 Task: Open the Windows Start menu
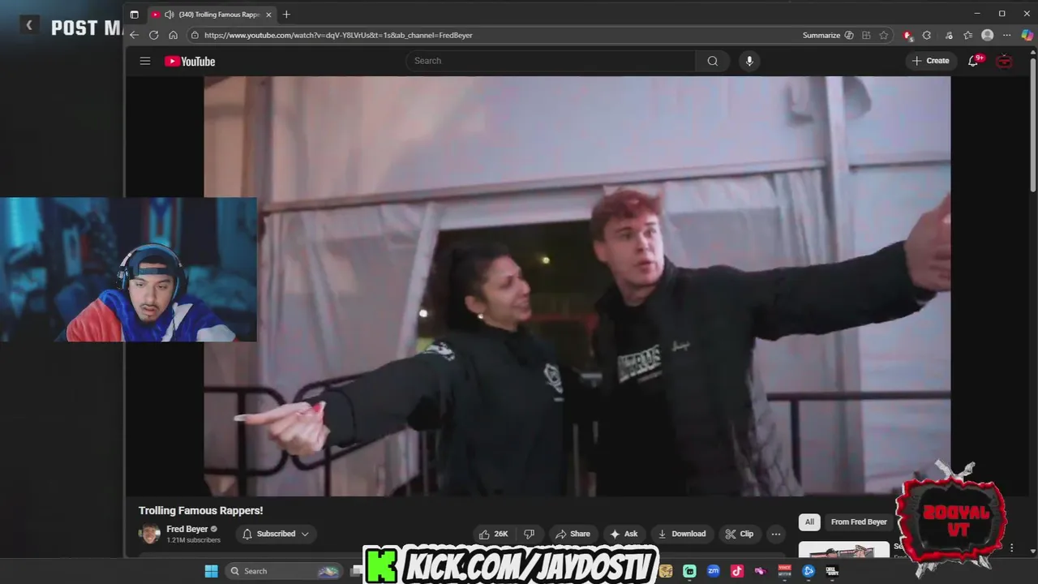(211, 571)
